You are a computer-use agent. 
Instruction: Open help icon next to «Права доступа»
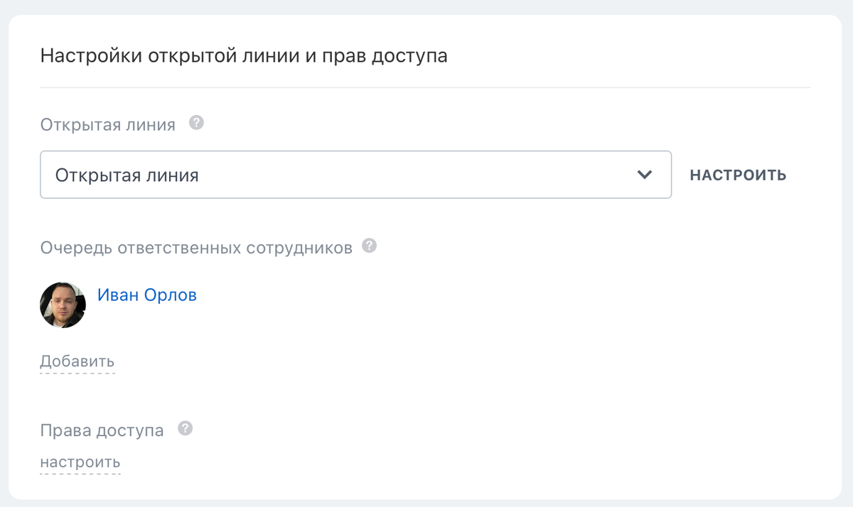pyautogui.click(x=185, y=427)
